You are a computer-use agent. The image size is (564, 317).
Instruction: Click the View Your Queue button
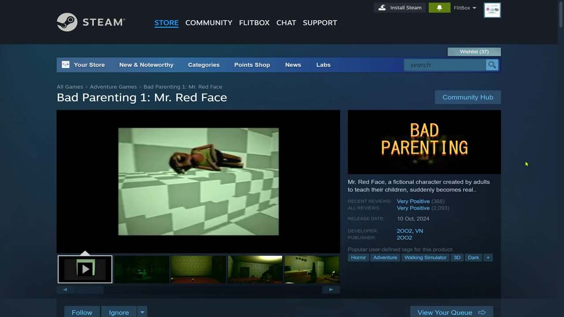click(x=452, y=312)
